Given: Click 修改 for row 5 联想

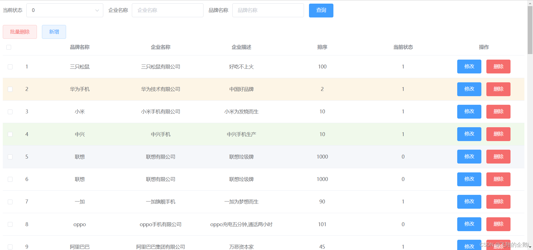Looking at the screenshot, I should click(469, 157).
